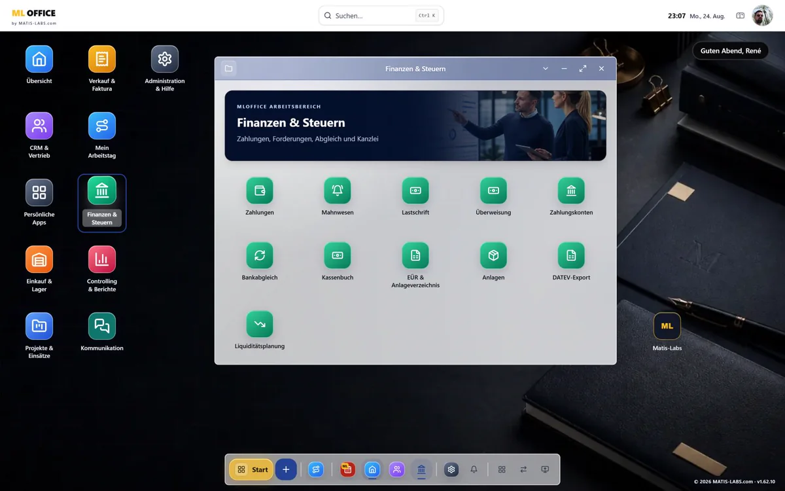Click the Ctrl K shortcut badge
Screen dimensions: 785x491
[427, 16]
